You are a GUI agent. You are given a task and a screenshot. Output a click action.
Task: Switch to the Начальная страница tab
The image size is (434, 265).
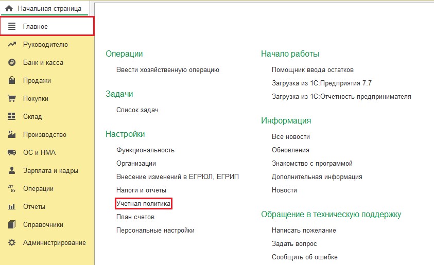coord(49,8)
